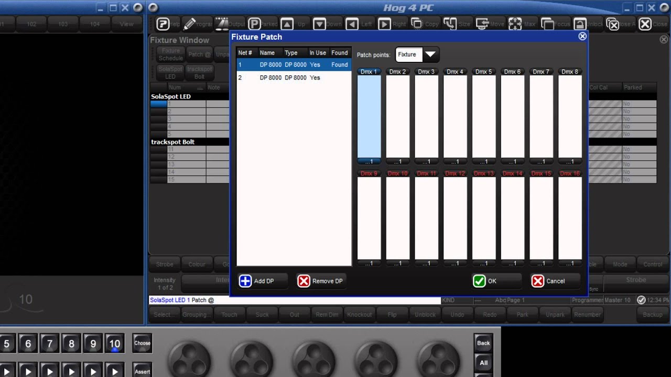Click the Back navigation key

click(483, 343)
